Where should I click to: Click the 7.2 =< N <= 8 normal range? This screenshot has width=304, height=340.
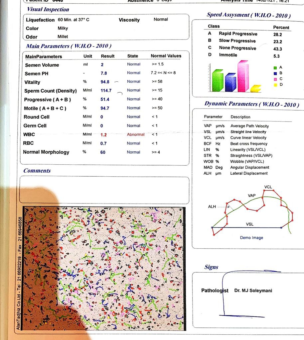pyautogui.click(x=163, y=73)
